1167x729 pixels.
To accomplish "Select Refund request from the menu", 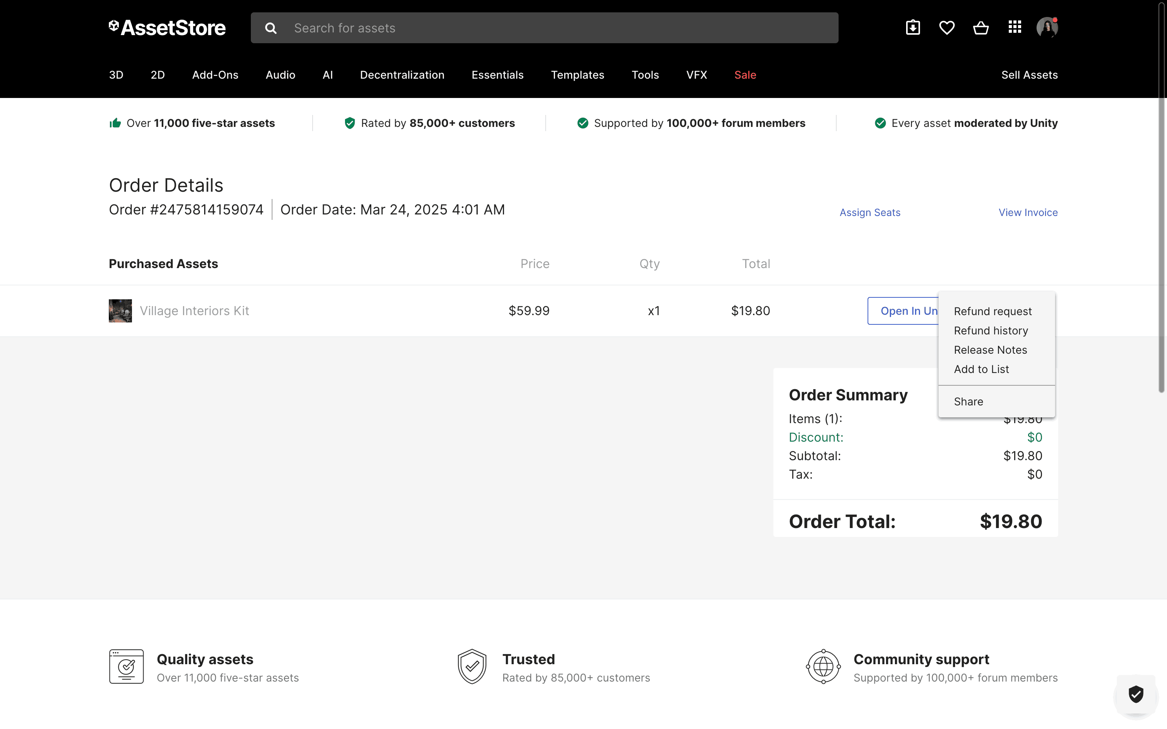I will tap(993, 312).
